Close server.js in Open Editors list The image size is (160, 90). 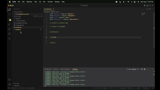point(15,14)
